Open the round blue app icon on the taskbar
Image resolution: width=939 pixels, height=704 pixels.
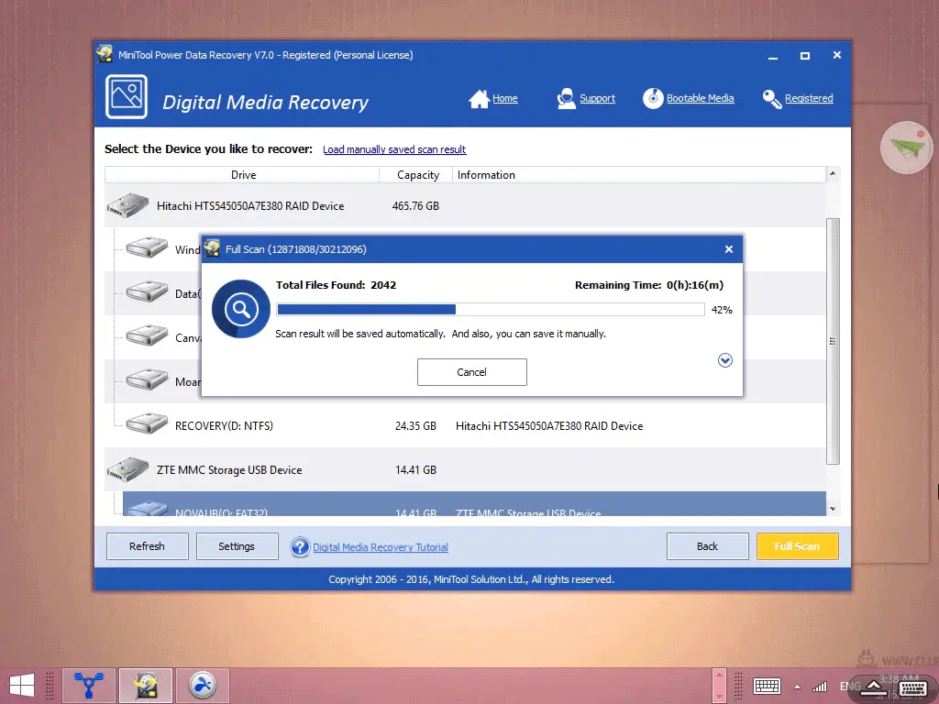203,686
